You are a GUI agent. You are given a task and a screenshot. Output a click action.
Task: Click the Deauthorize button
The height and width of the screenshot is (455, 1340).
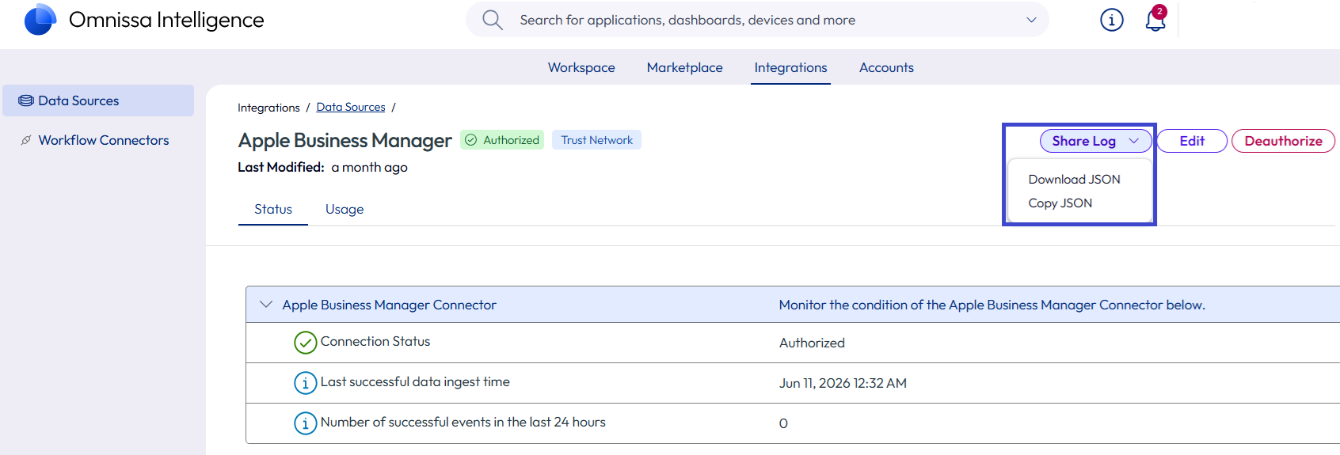click(x=1283, y=141)
